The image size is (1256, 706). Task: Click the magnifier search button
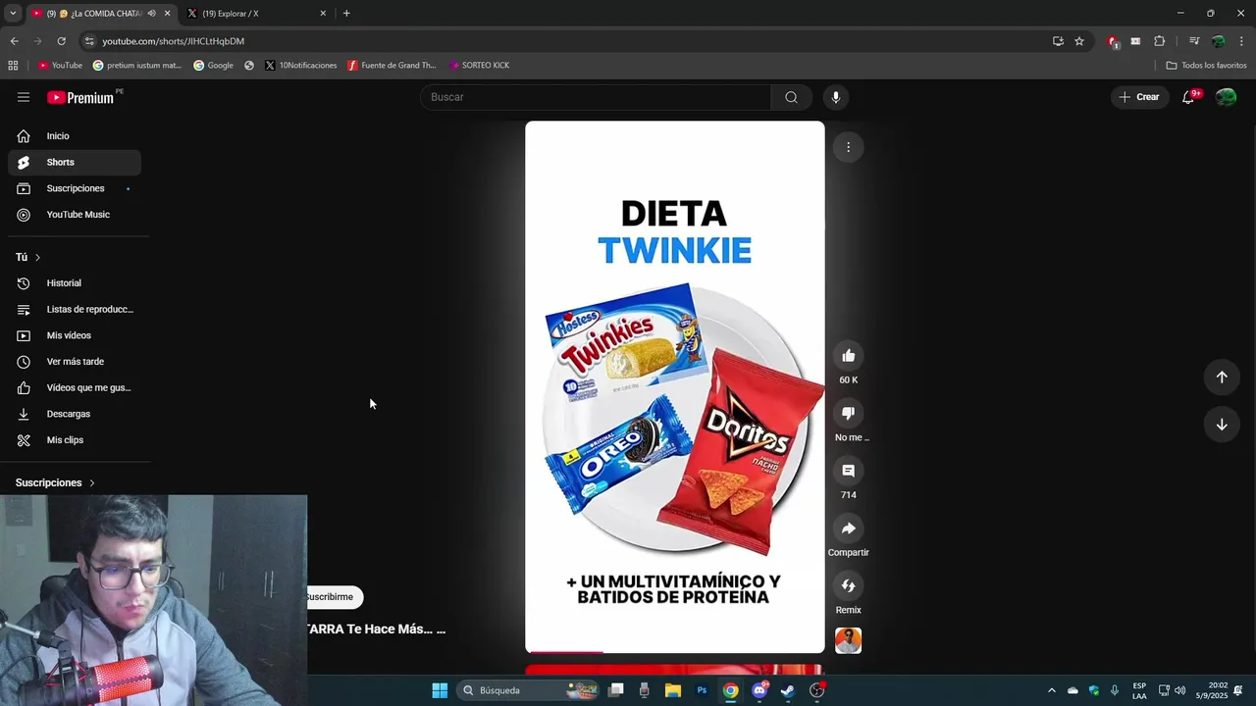[791, 97]
